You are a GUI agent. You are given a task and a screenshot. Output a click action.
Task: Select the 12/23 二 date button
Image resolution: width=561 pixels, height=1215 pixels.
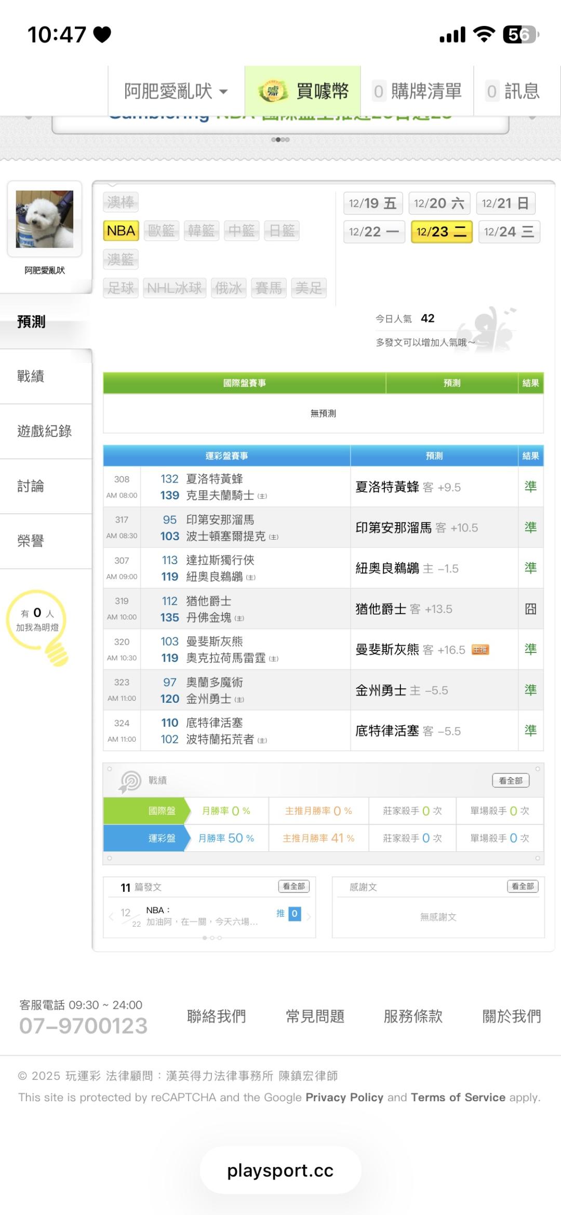tap(441, 232)
